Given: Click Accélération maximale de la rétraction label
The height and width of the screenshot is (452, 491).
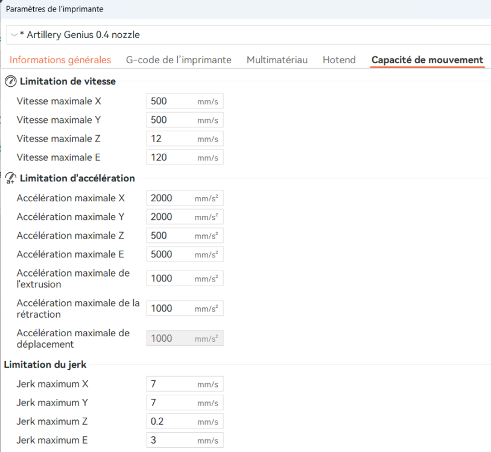Looking at the screenshot, I should [x=78, y=309].
